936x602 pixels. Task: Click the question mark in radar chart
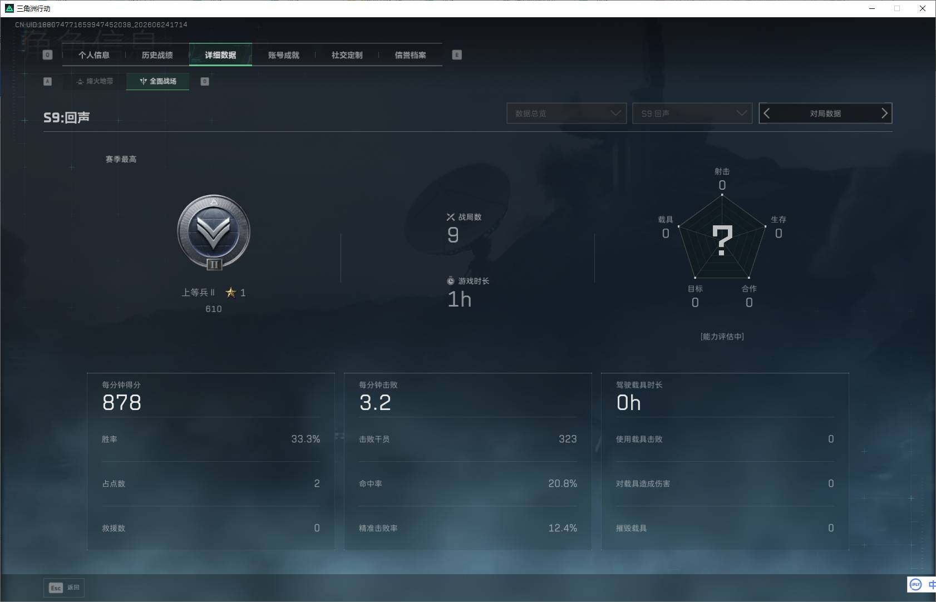pos(722,240)
